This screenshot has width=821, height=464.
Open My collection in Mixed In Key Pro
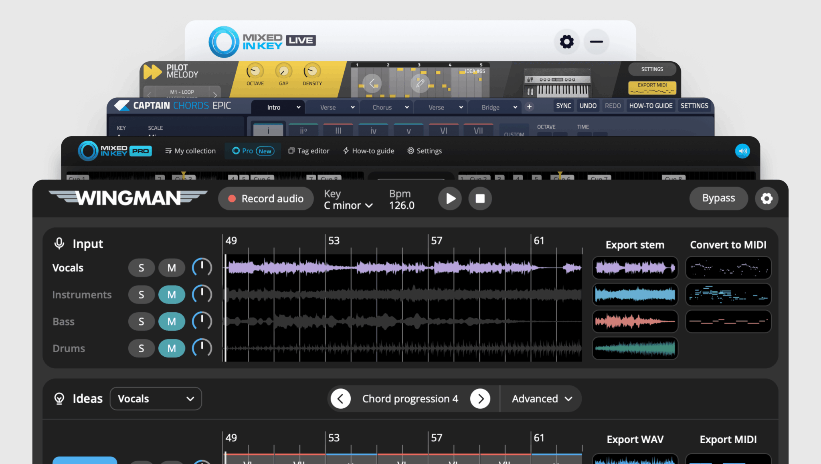pyautogui.click(x=190, y=151)
